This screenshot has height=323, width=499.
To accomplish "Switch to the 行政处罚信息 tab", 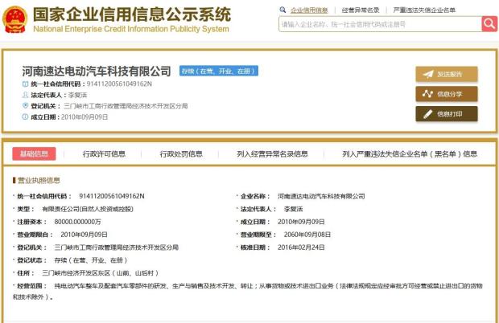I will [181, 154].
